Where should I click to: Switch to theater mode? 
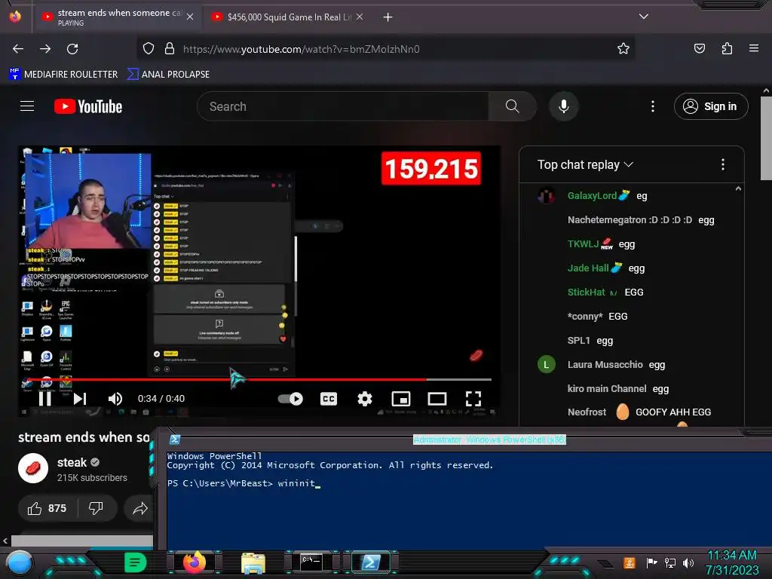pos(437,399)
